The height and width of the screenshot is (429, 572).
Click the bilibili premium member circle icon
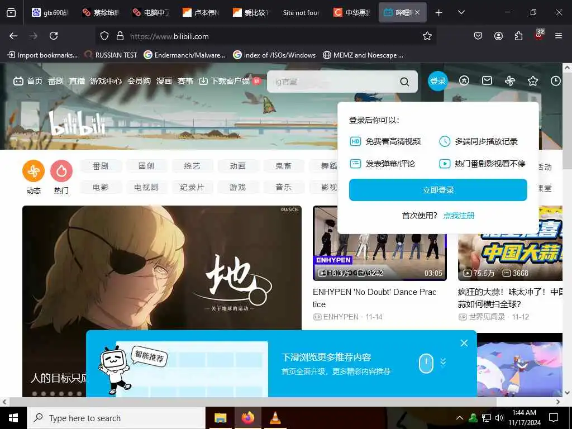(x=464, y=80)
